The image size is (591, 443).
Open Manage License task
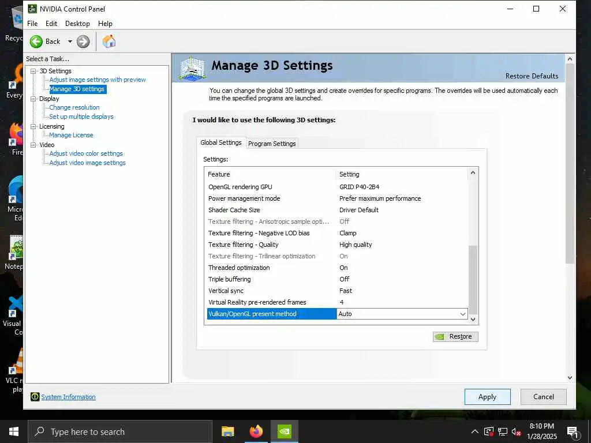click(x=71, y=135)
